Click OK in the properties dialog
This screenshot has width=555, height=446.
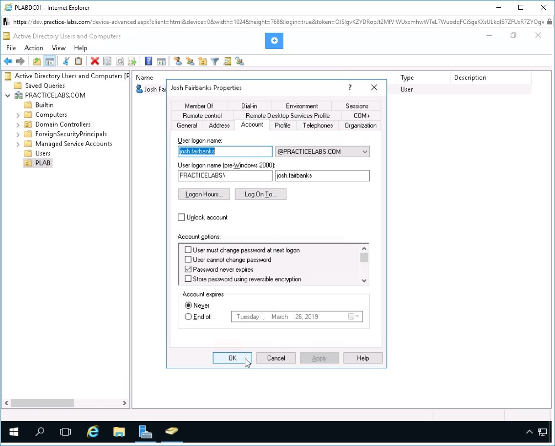(232, 358)
